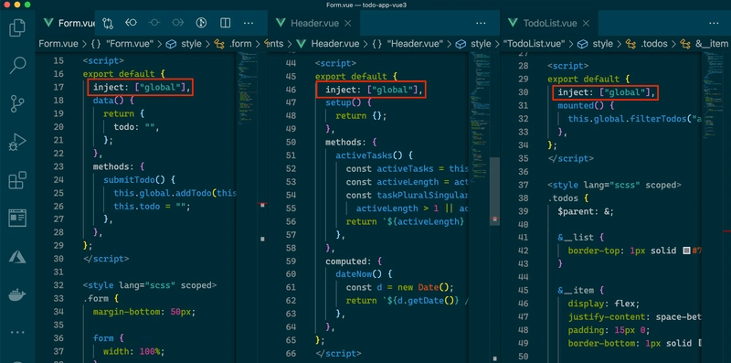The width and height of the screenshot is (731, 363).
Task: Click activeTasks() method name in Header.vue
Action: 369,155
